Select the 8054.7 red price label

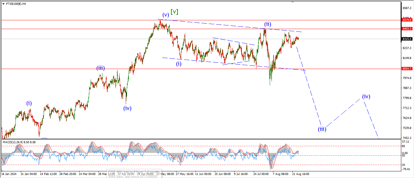pos(407,69)
